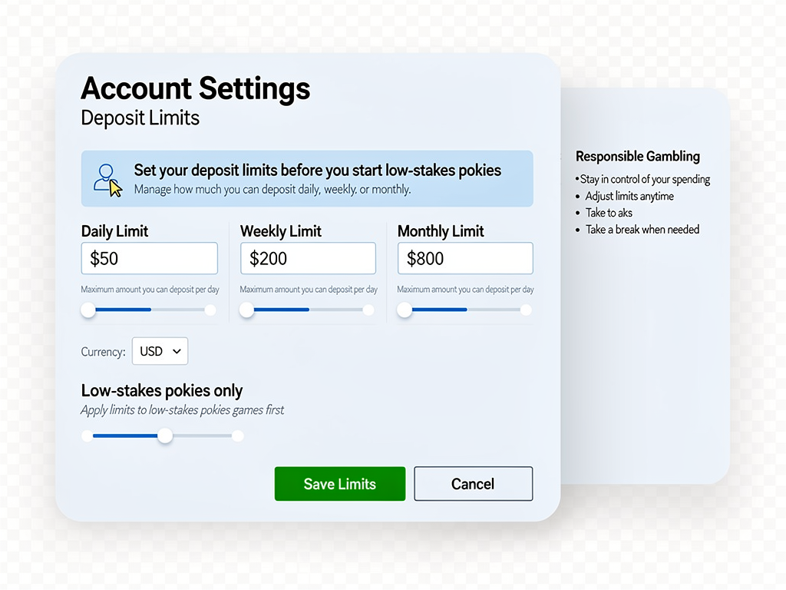The height and width of the screenshot is (590, 786).
Task: Click helper text under Daily Limit field
Action: click(150, 290)
